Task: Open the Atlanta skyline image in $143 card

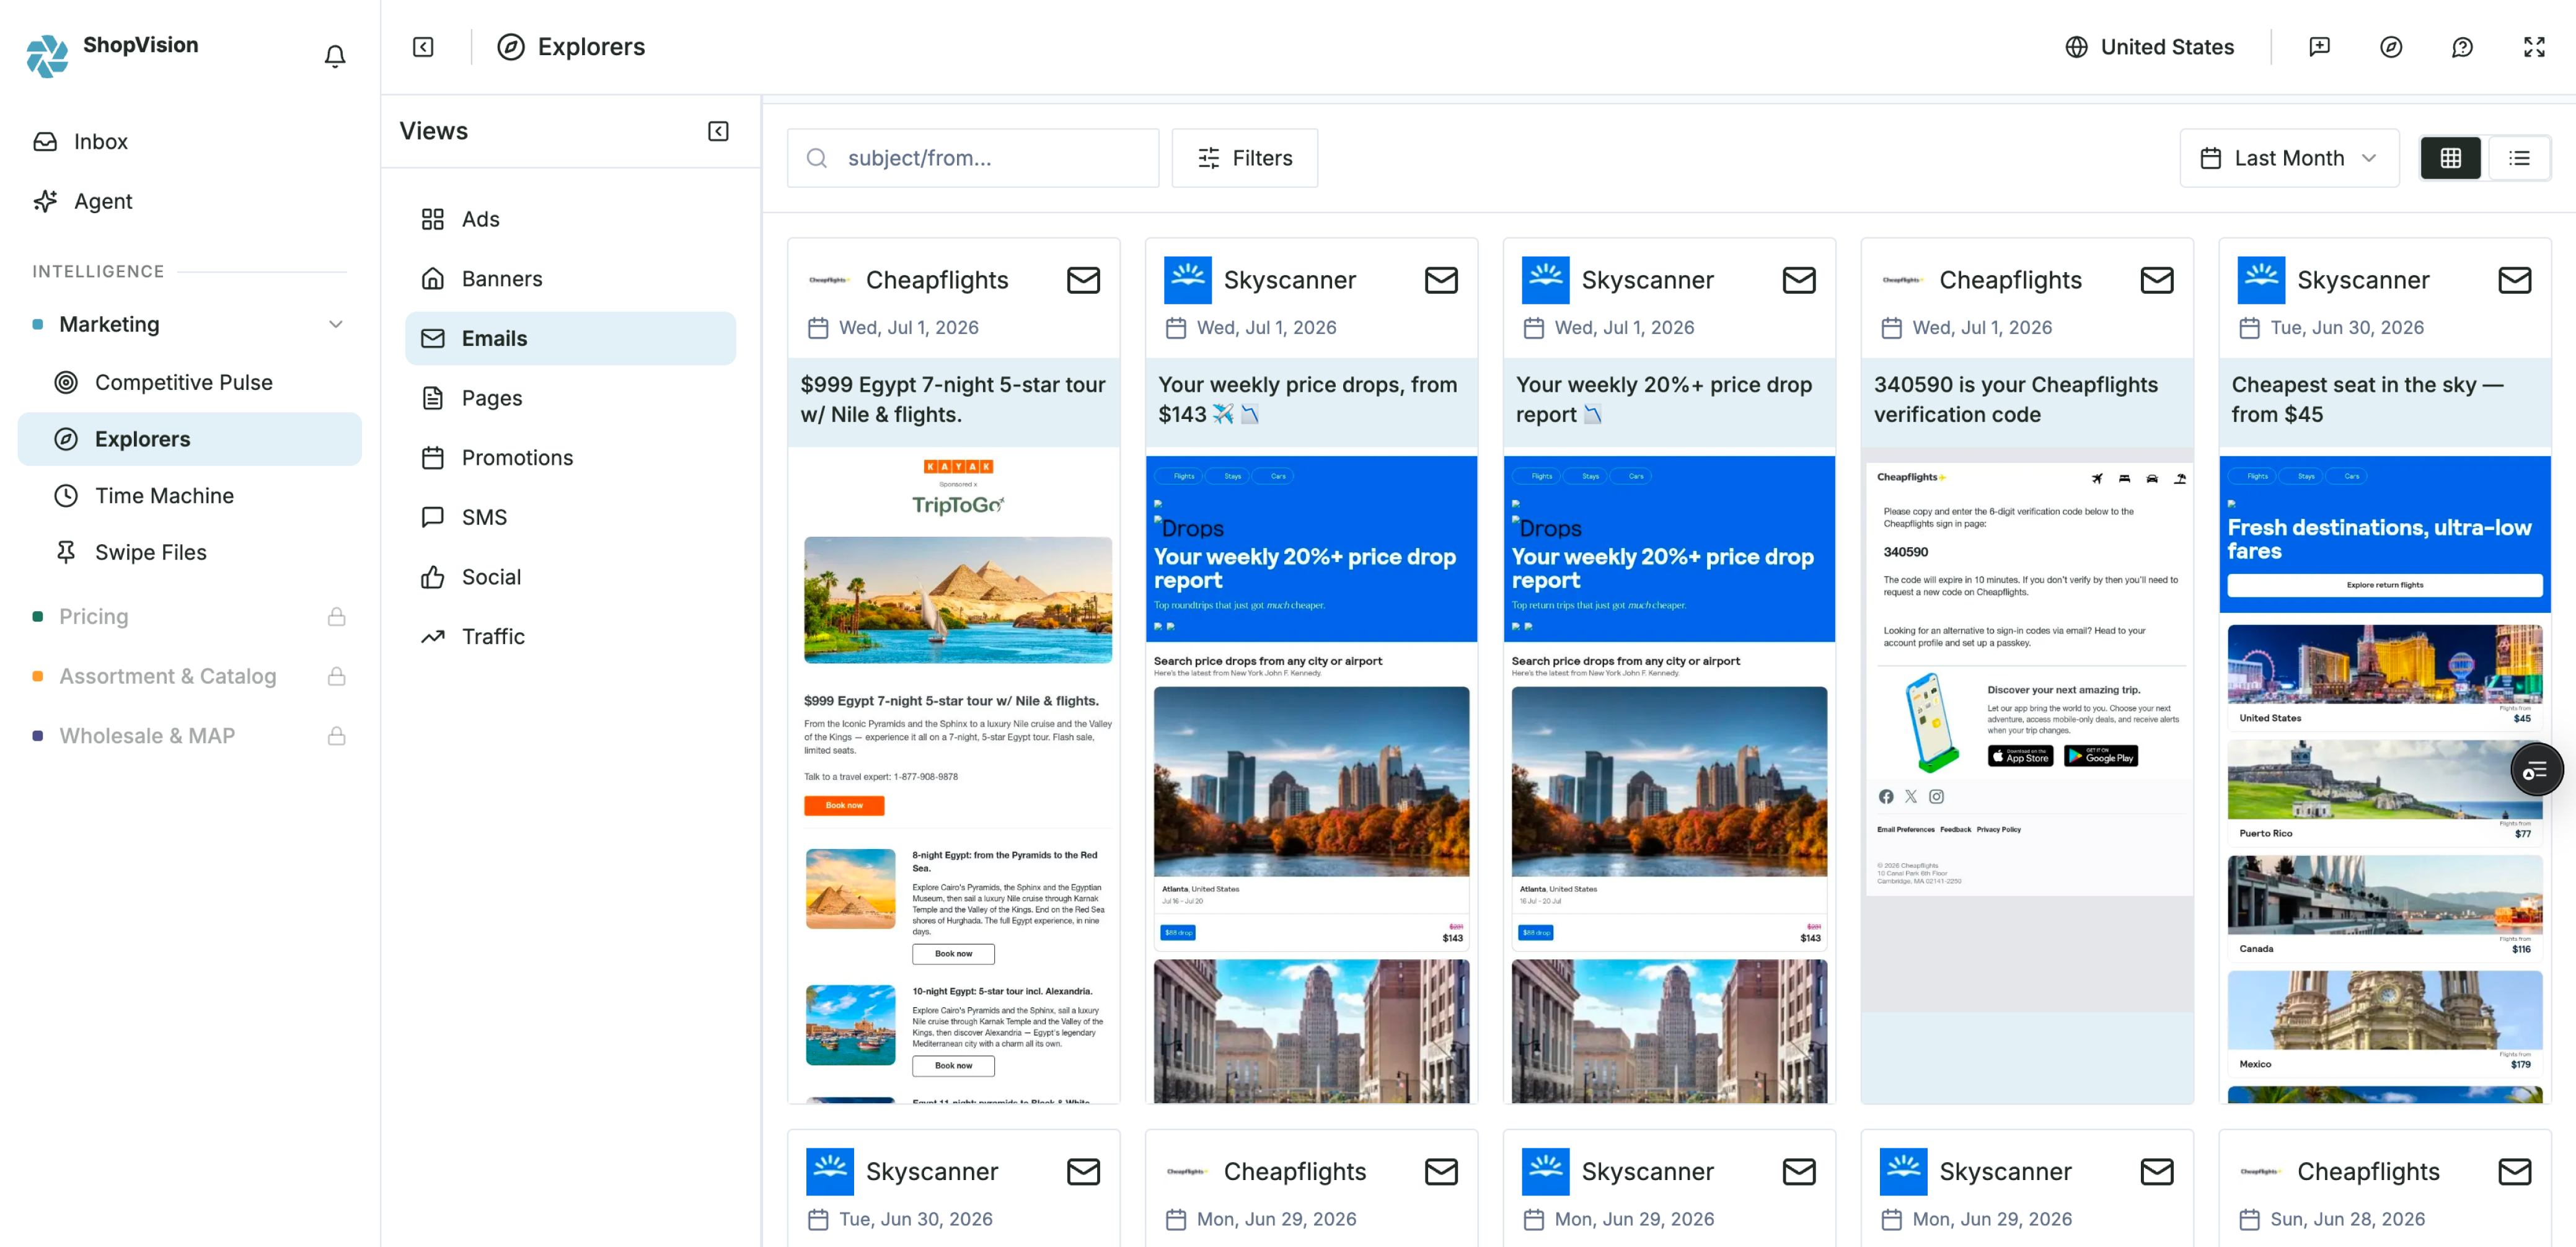Action: 1311,781
